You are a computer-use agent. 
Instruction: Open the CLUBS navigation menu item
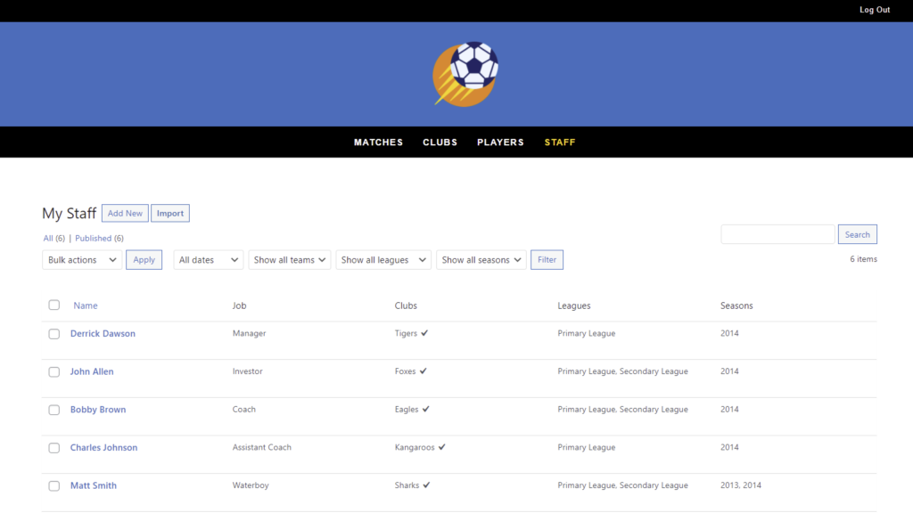(x=440, y=142)
